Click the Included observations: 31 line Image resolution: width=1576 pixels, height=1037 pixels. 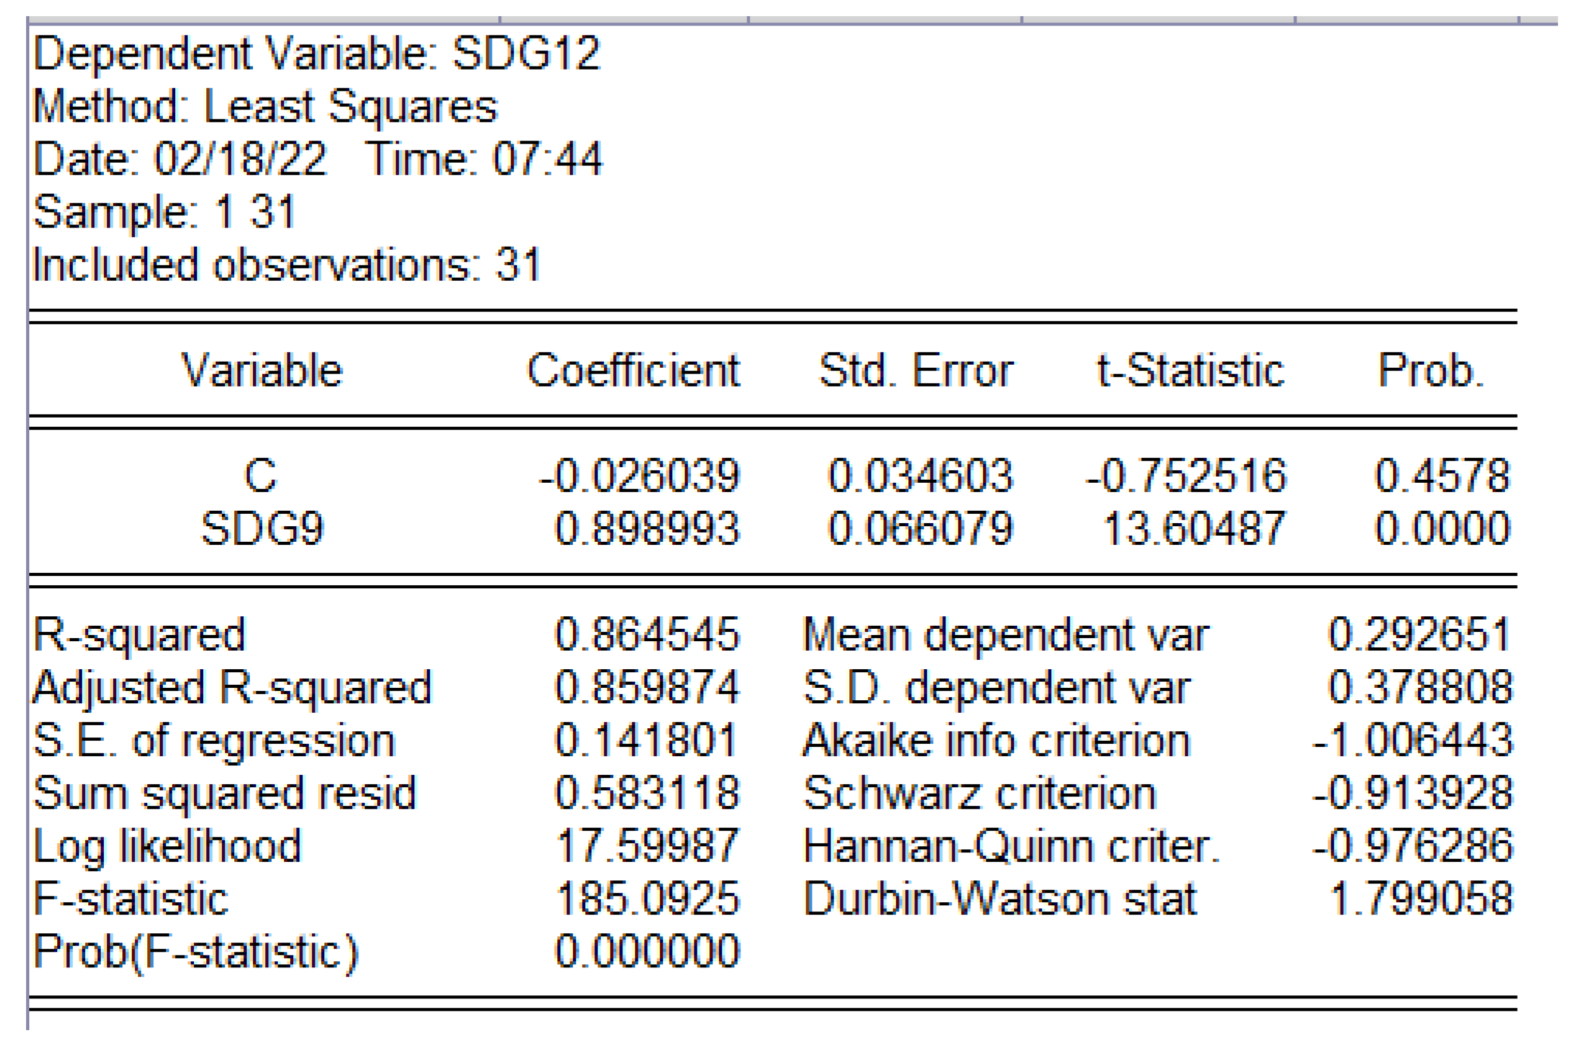point(286,265)
